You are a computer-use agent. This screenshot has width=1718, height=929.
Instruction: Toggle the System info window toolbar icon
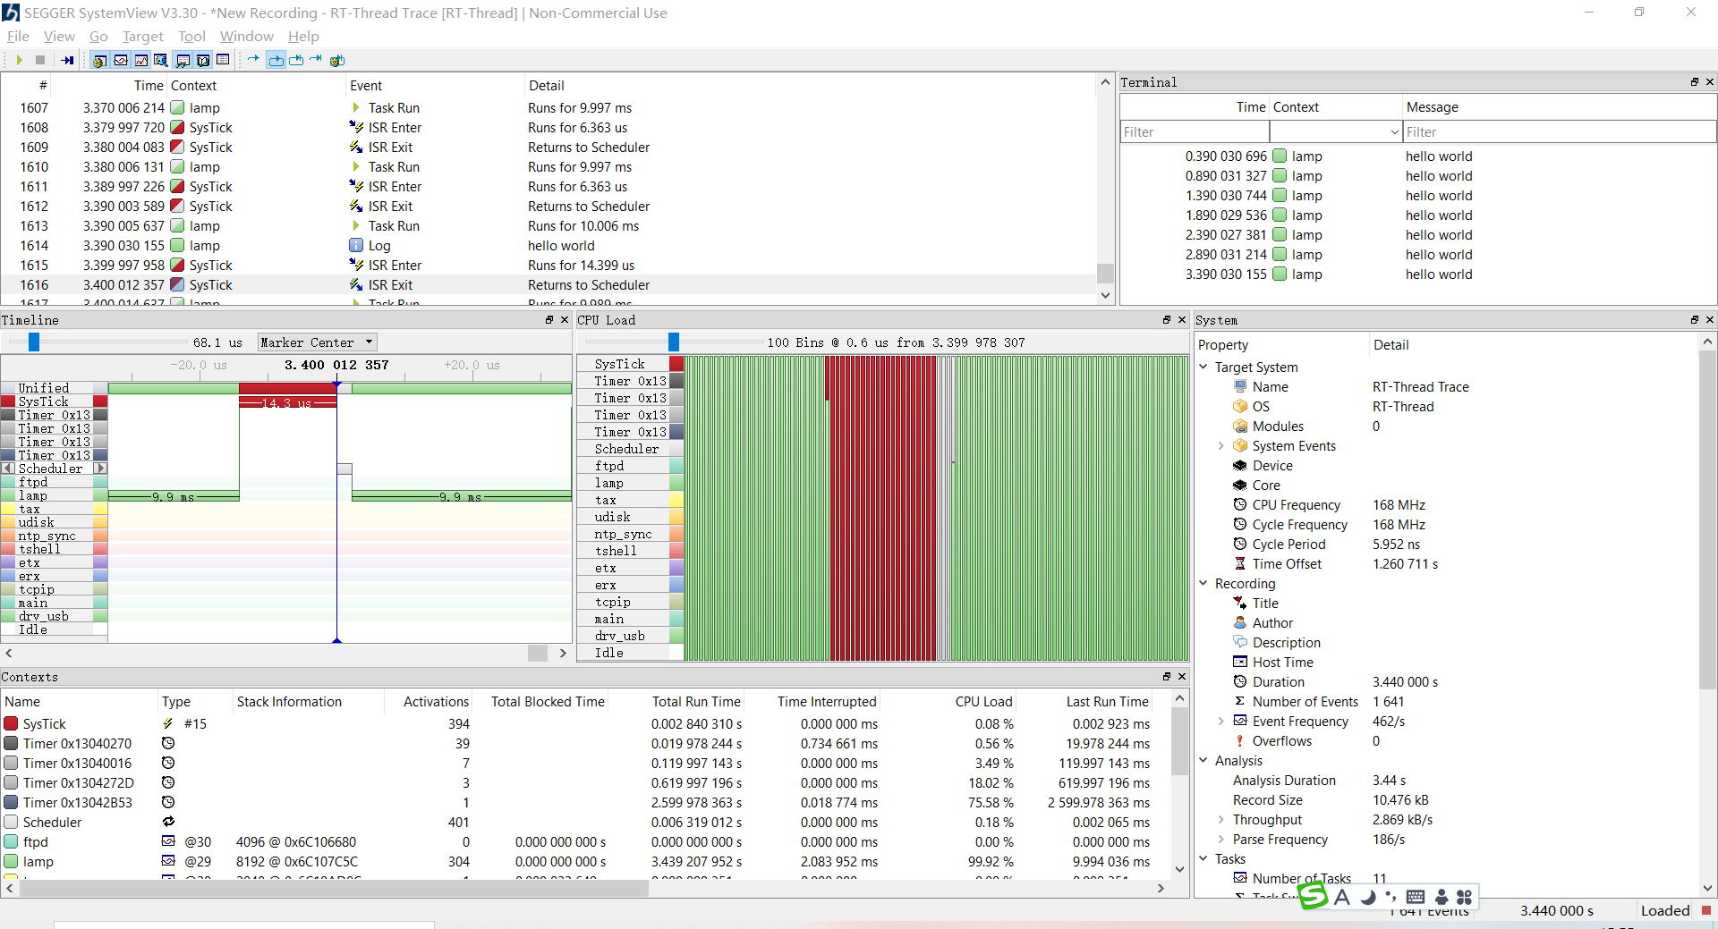click(x=203, y=60)
